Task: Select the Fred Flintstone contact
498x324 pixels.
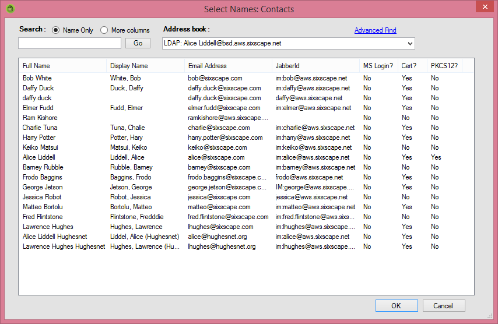Action: [x=43, y=217]
